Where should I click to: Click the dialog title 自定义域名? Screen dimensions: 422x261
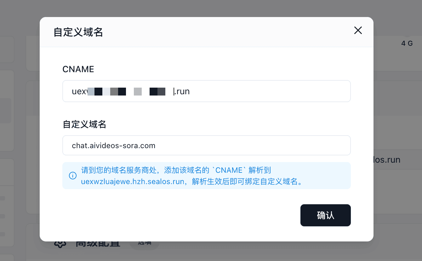pos(78,32)
